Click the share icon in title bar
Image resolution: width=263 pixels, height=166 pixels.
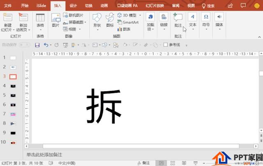click(230, 6)
